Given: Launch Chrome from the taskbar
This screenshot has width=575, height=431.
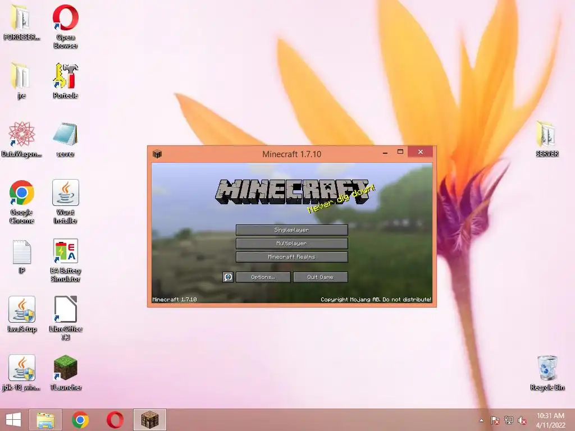Looking at the screenshot, I should (x=80, y=420).
